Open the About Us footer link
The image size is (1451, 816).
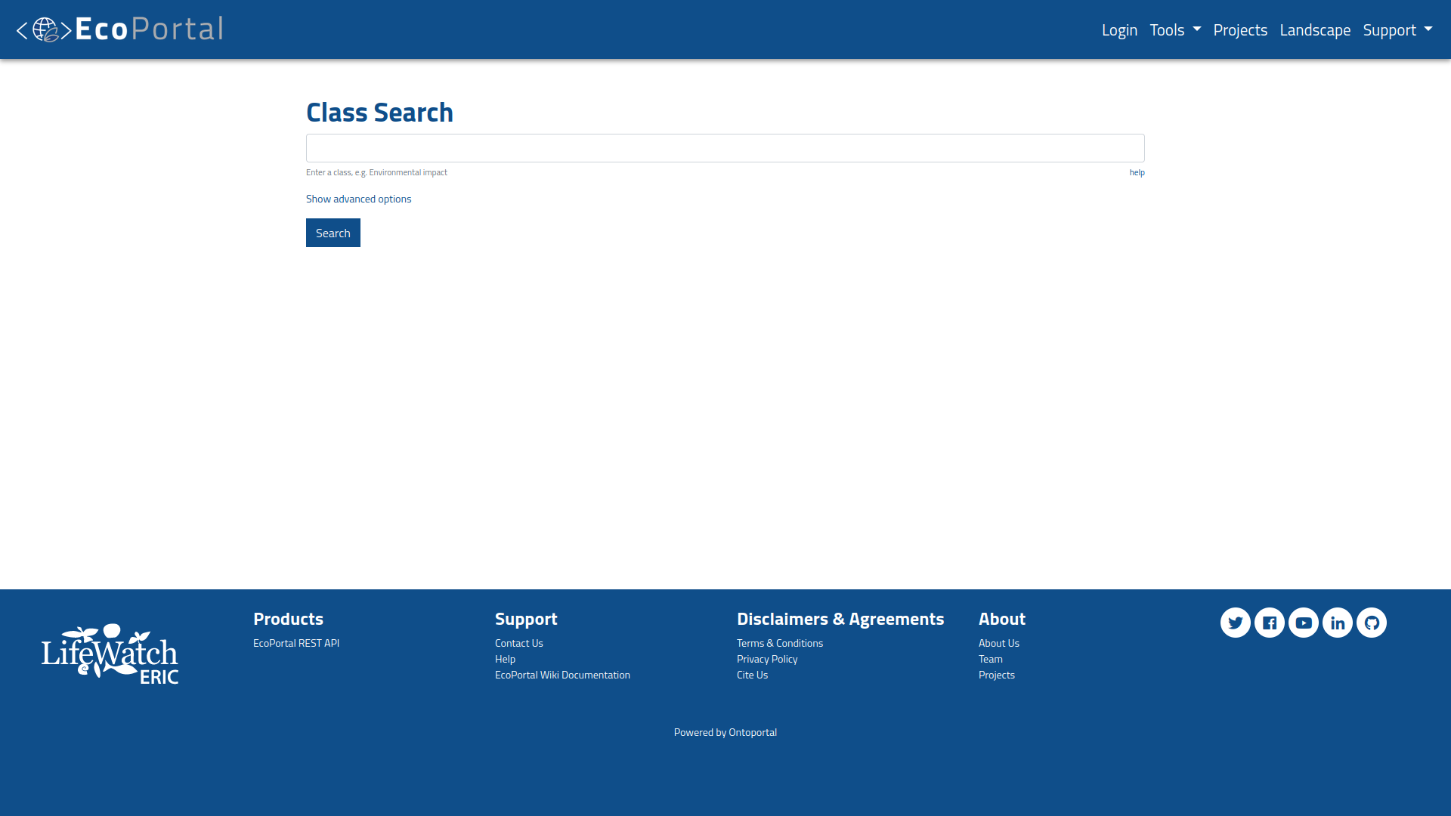pos(999,643)
